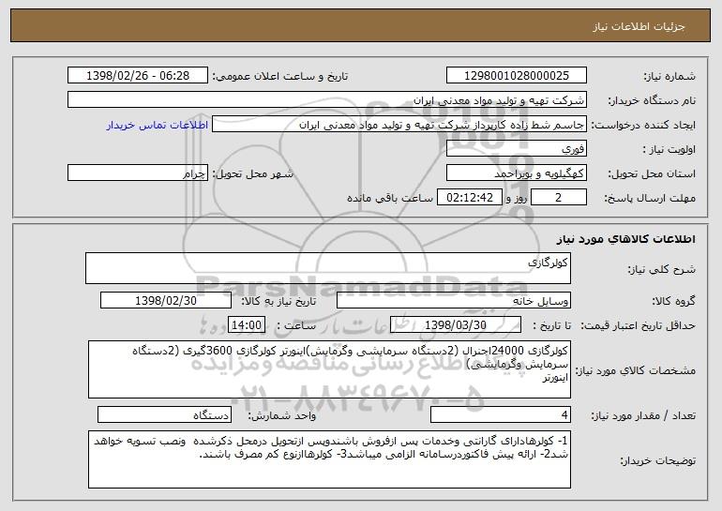The image size is (722, 511).
Task: Click the label تاریخ نیاز به کالا:
Action: coord(278,301)
